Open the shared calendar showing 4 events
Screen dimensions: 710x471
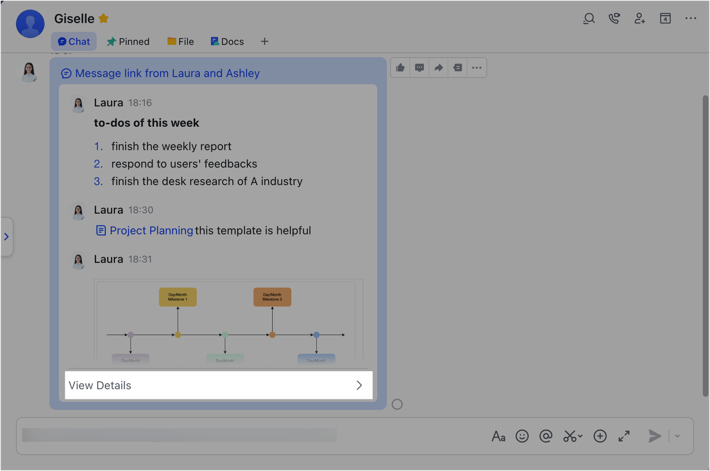[665, 18]
